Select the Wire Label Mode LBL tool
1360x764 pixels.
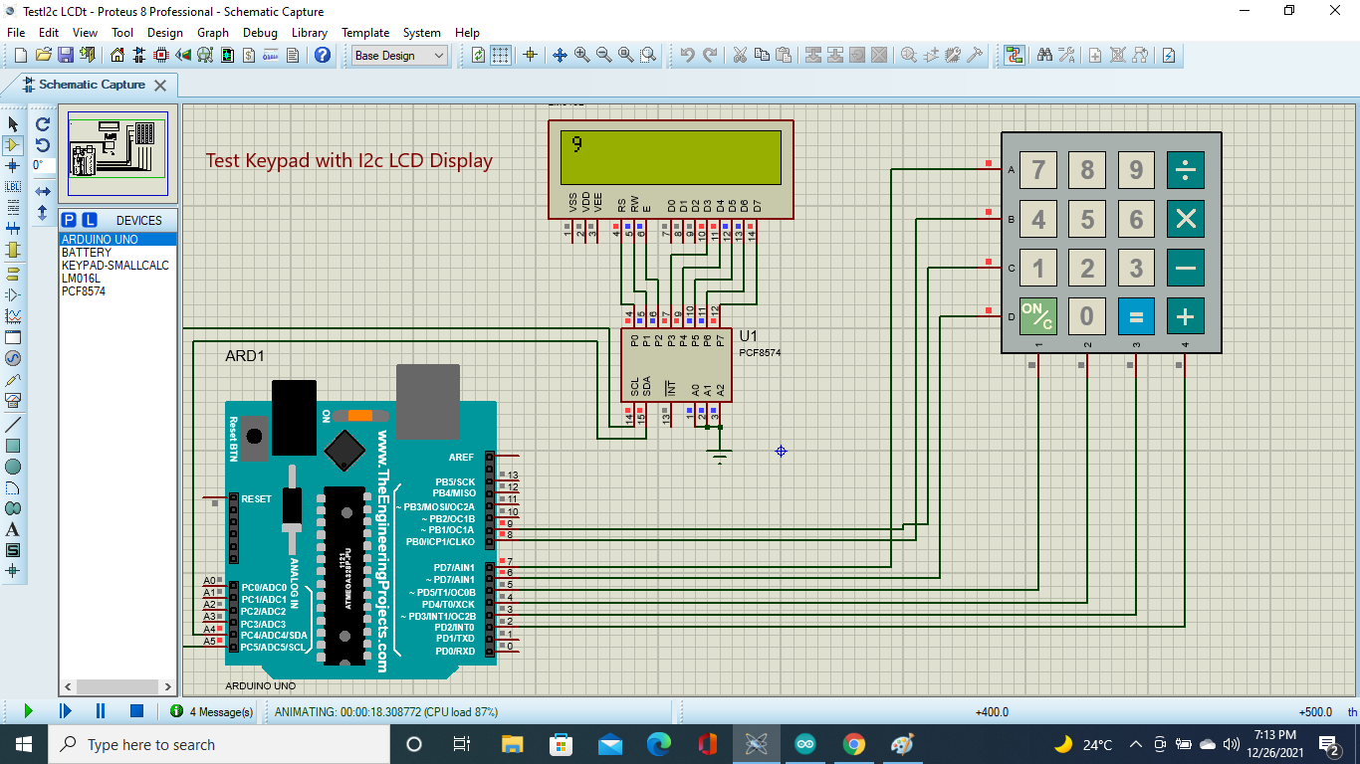pyautogui.click(x=13, y=187)
